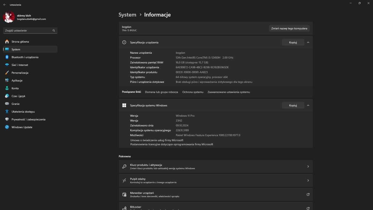Open Klucz produktu i aktywacja chevron
Screen dimensions: 373x210
(x=308, y=166)
